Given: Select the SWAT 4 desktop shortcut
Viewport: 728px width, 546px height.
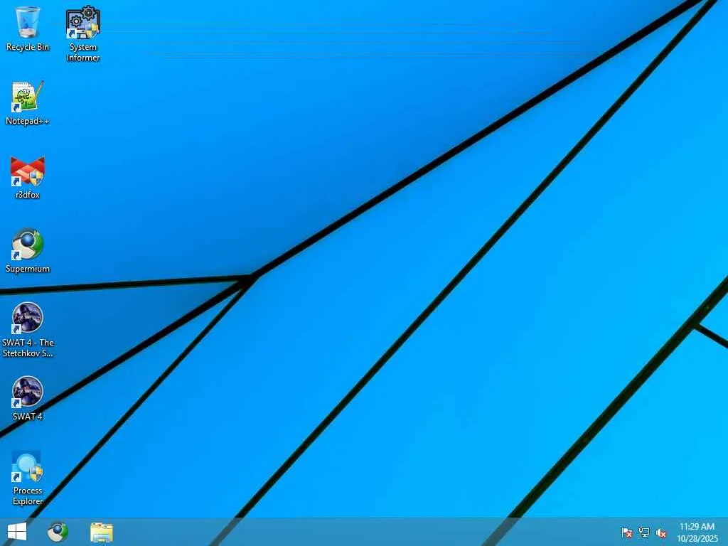Looking at the screenshot, I should pyautogui.click(x=28, y=399).
